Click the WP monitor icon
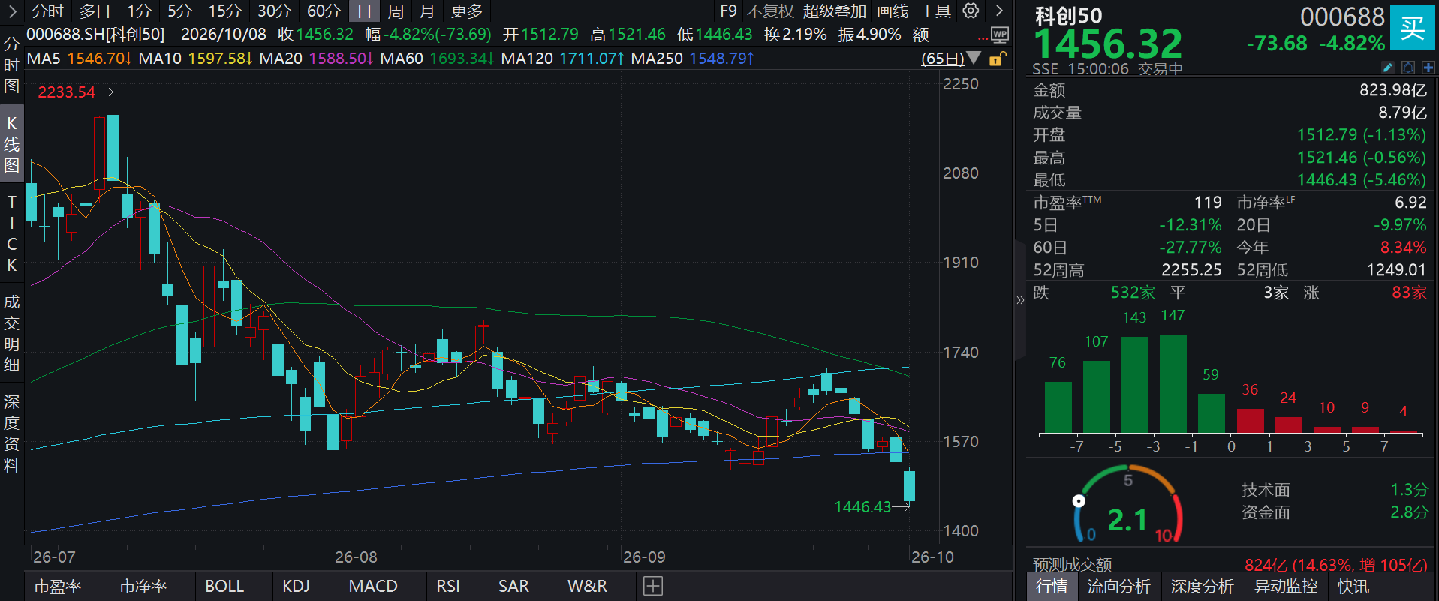Screen dimensions: 1439x601 1000,35
